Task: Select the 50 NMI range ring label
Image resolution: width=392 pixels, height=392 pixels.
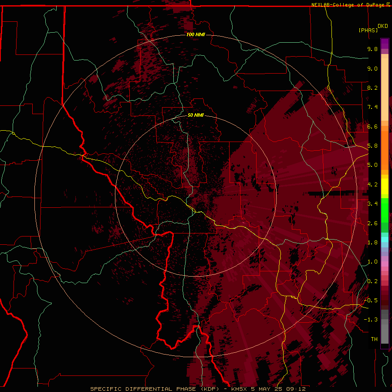Action: [x=196, y=115]
